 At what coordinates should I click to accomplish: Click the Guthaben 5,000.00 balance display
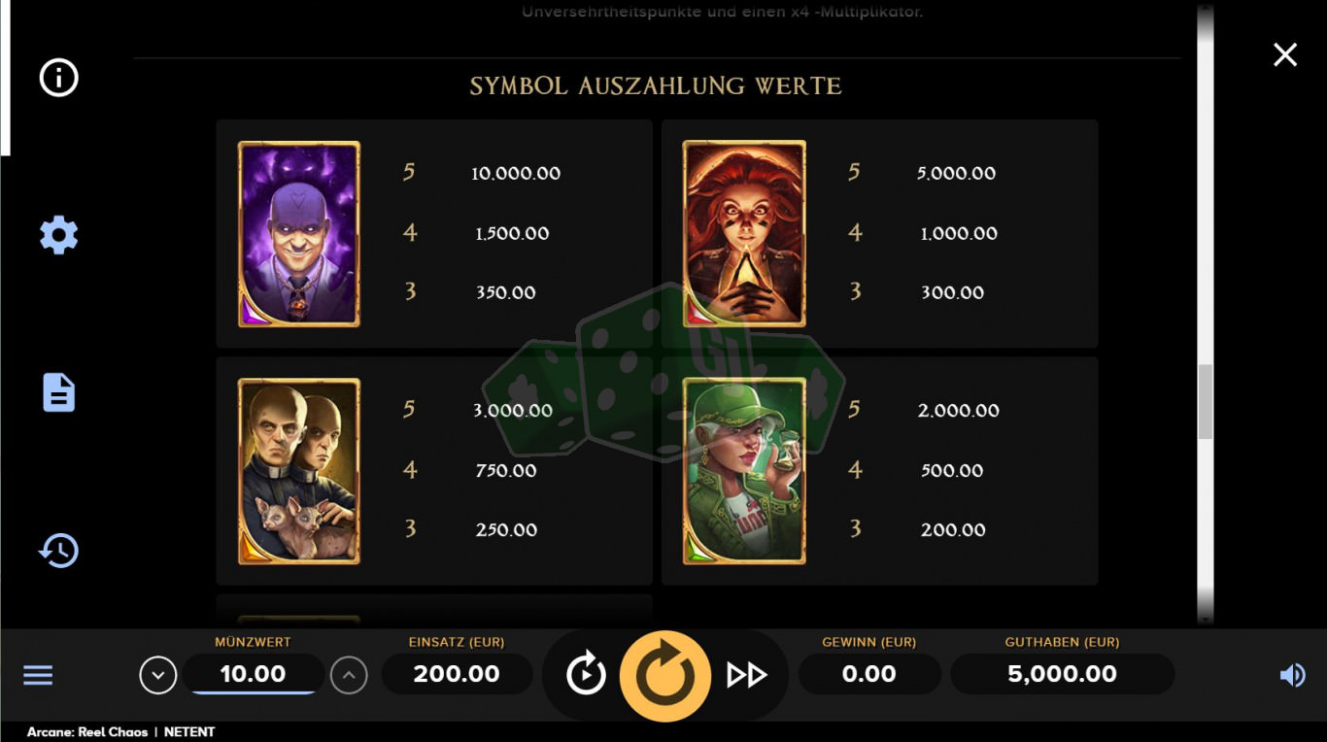(x=1062, y=674)
